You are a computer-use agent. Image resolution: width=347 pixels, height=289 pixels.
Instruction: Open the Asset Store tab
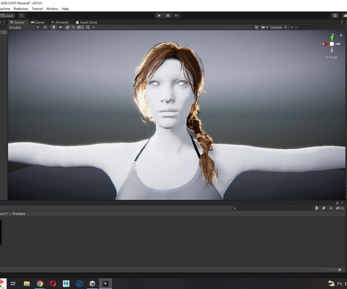click(86, 23)
